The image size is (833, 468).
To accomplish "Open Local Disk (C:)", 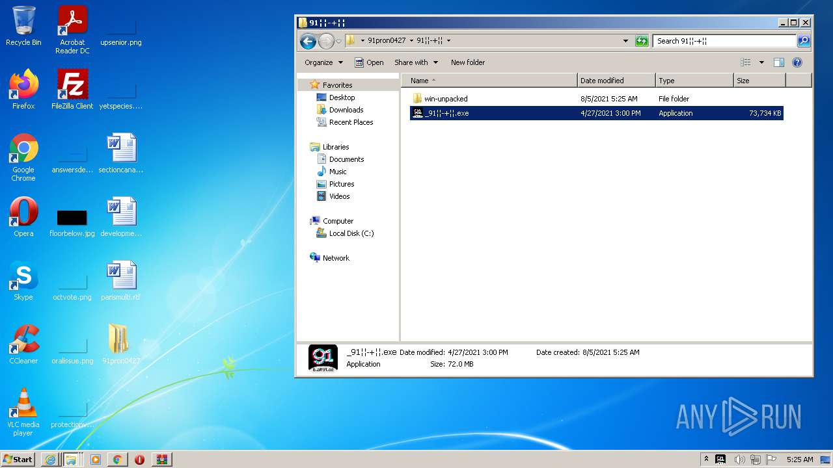I will click(345, 233).
